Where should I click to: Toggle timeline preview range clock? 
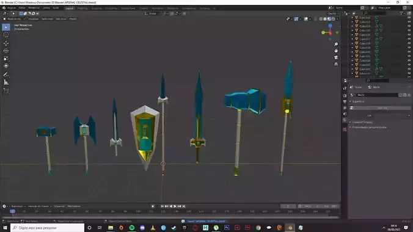(300, 206)
